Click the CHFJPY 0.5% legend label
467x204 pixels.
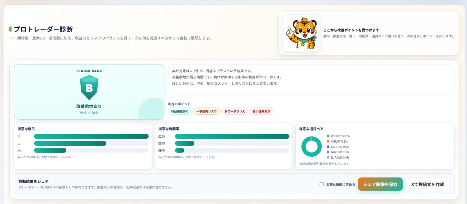pos(339,141)
